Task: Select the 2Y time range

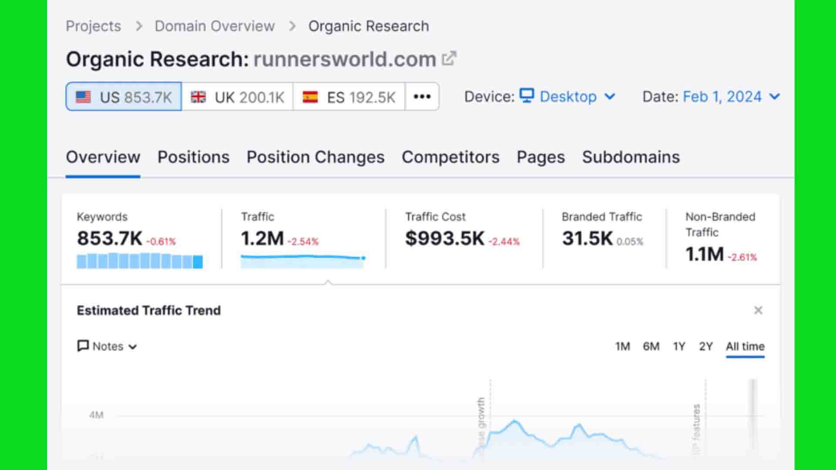Action: (x=706, y=346)
